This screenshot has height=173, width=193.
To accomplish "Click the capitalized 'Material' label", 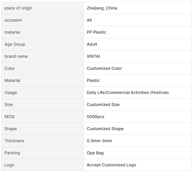I will 12,80.
